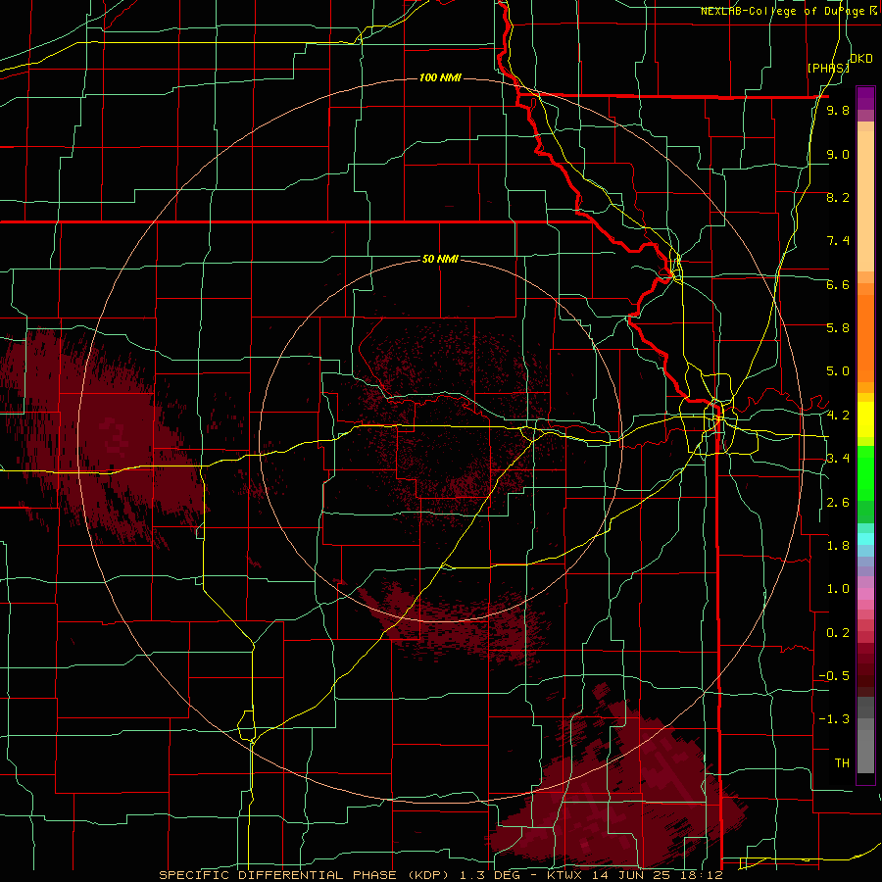Pick the purple segment atop the color bar

point(865,98)
